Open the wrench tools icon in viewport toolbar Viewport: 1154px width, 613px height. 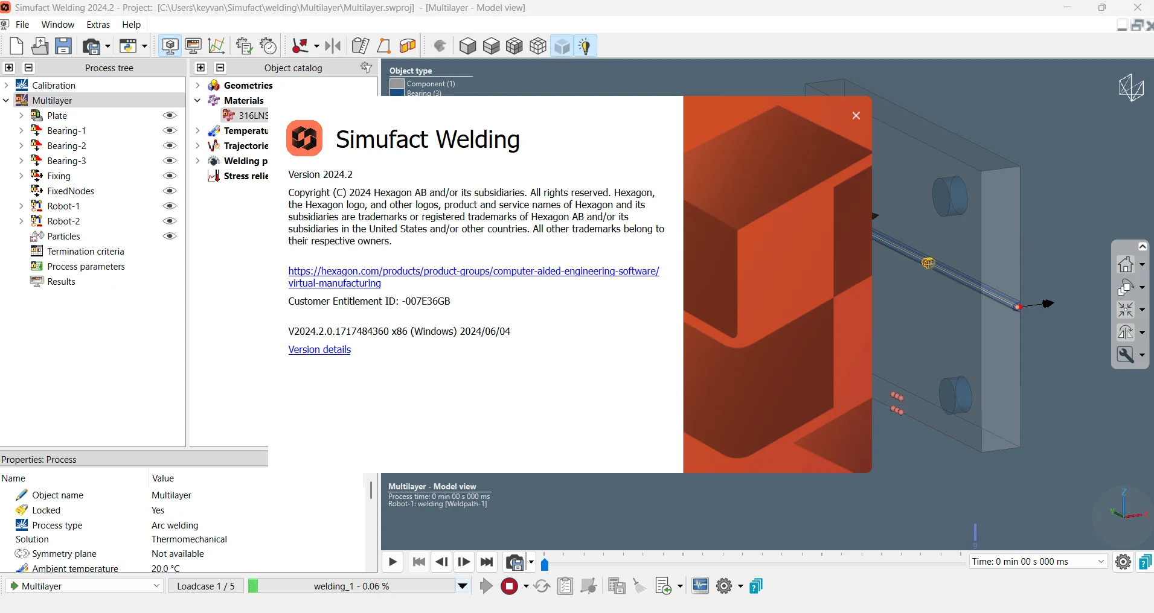click(x=1126, y=355)
